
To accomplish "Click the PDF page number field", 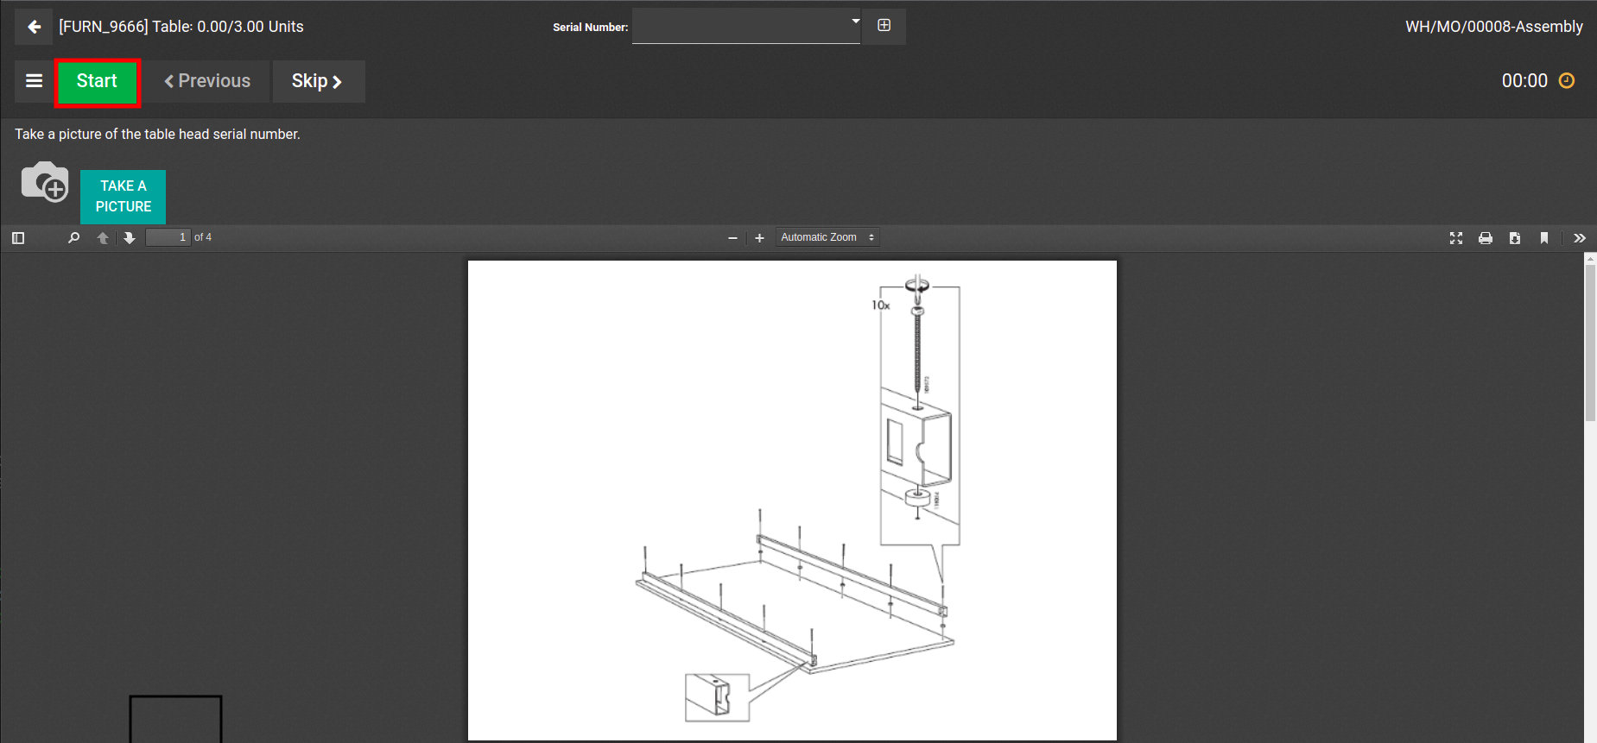I will (168, 237).
